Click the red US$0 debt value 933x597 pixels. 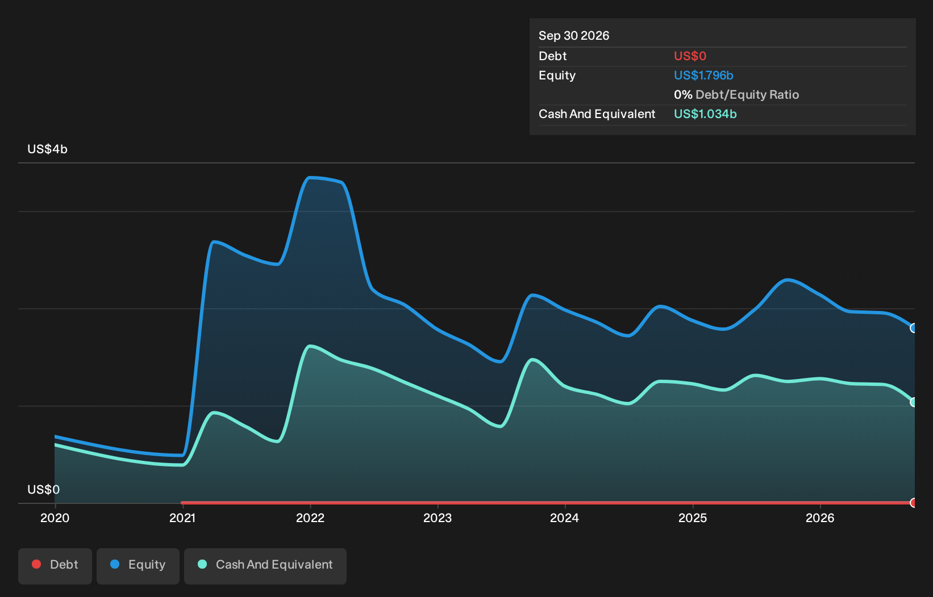(690, 56)
